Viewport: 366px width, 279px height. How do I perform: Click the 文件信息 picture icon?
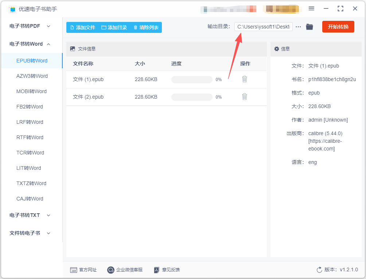coord(73,49)
